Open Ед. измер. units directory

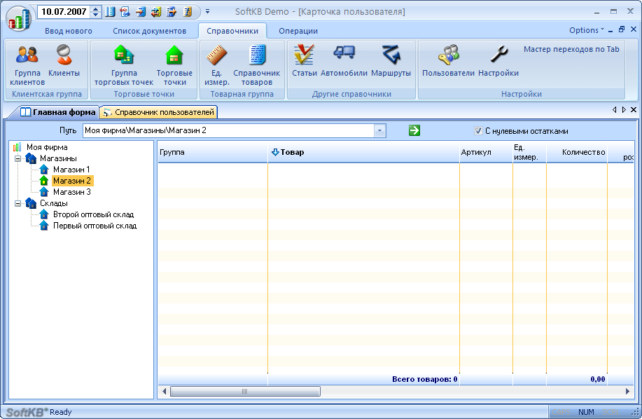click(x=216, y=64)
